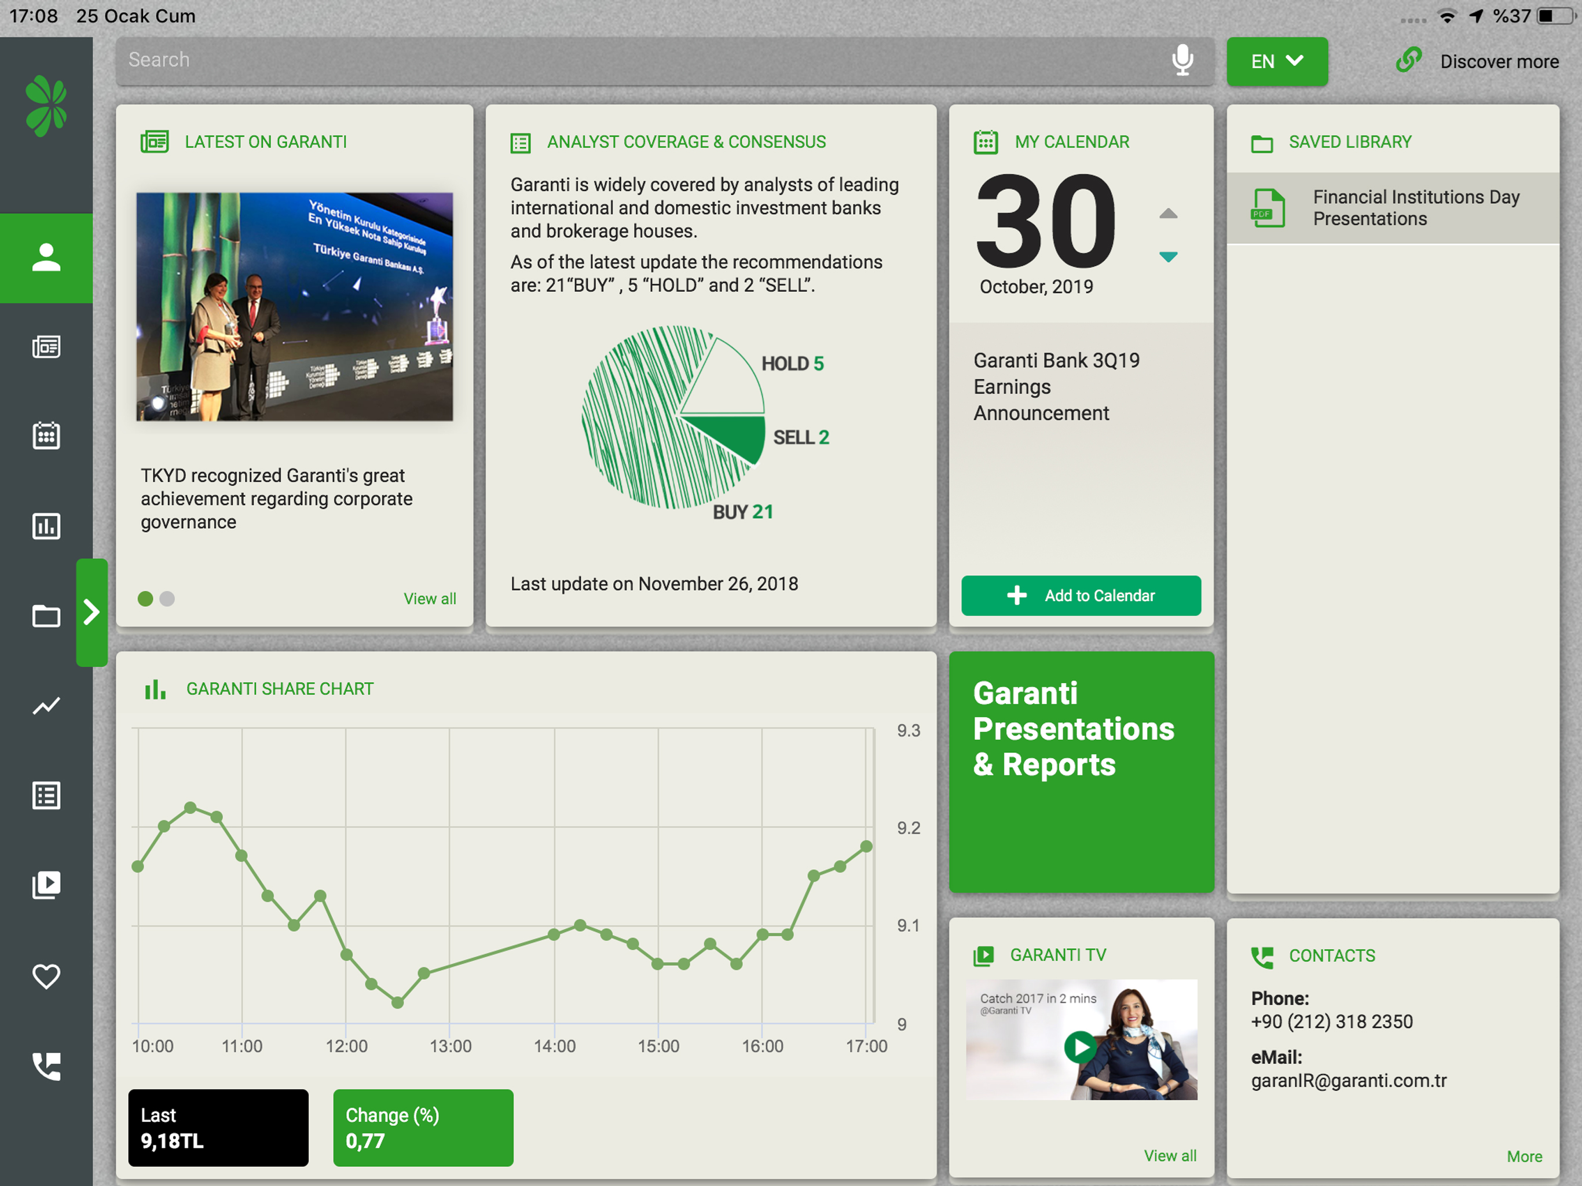Open the folder library icon in sidebar
The image size is (1582, 1186).
pyautogui.click(x=46, y=616)
